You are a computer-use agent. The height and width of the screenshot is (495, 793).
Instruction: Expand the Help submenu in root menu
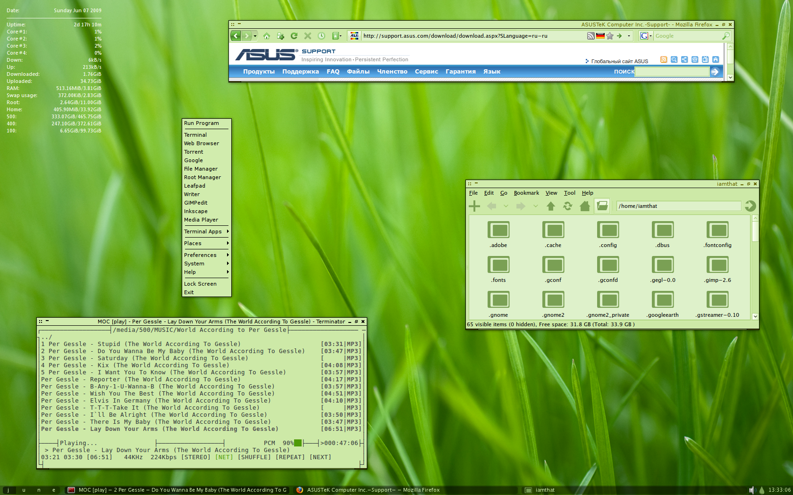pyautogui.click(x=206, y=272)
